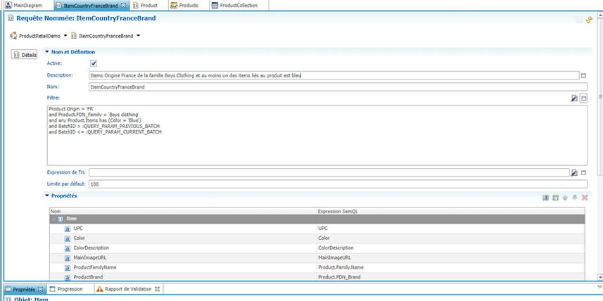Open the ProductRetailDemo breadcrumb dropdown
The height and width of the screenshot is (301, 603).
(65, 35)
